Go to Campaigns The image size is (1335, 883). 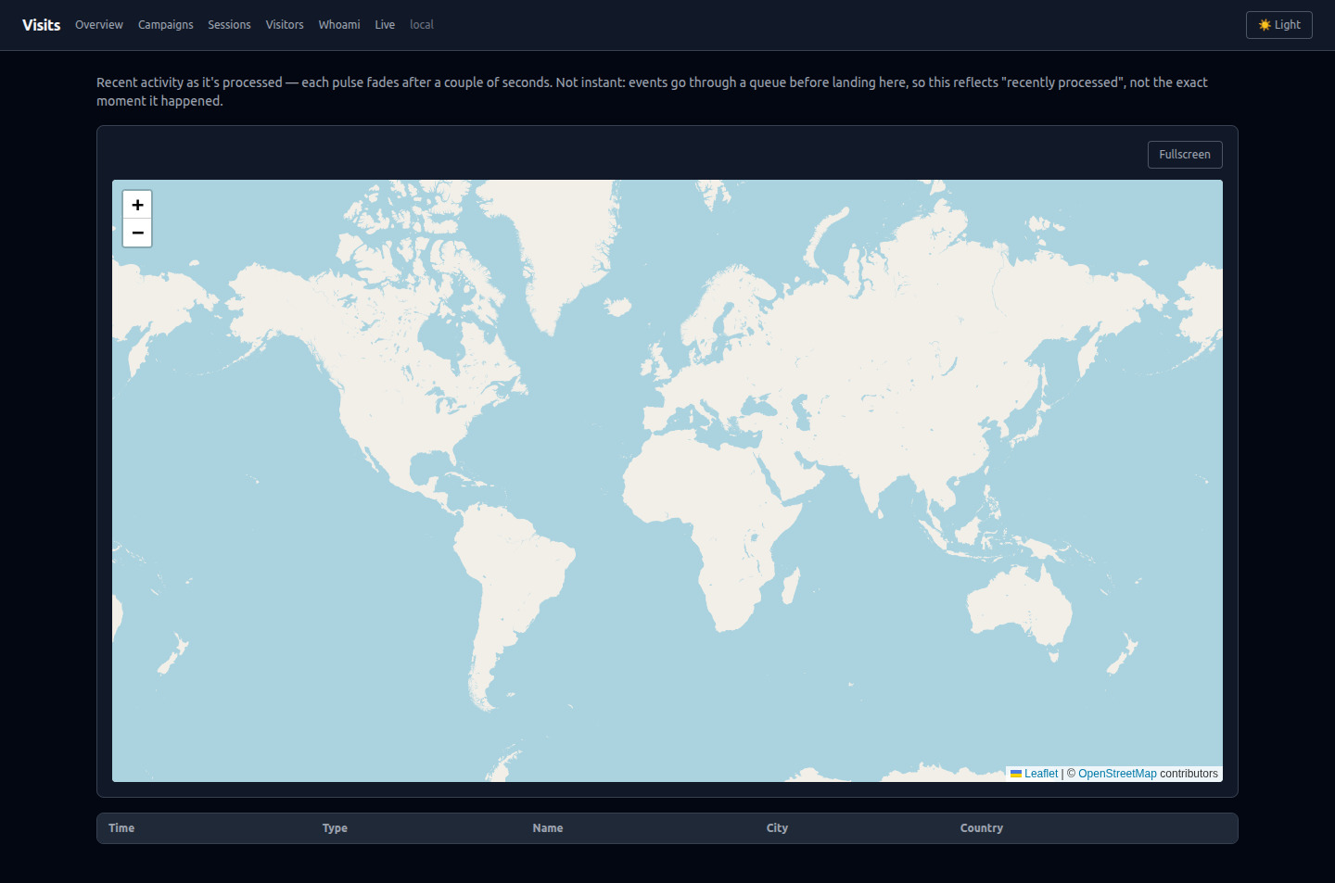[166, 25]
